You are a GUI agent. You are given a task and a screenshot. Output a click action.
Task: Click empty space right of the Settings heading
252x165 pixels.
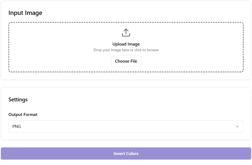[135, 99]
